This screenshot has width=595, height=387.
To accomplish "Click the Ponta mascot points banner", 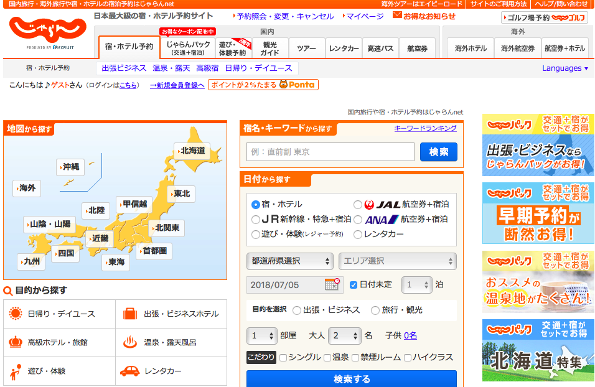I will click(263, 85).
